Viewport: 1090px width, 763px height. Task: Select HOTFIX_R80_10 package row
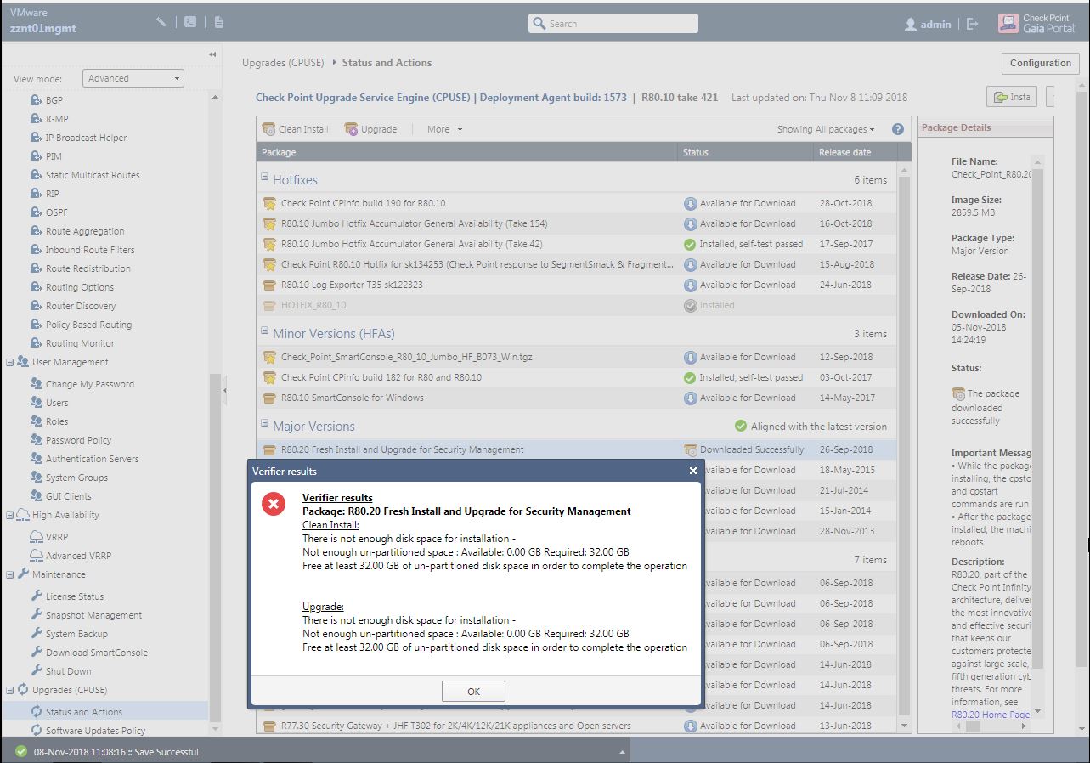pyautogui.click(x=576, y=305)
